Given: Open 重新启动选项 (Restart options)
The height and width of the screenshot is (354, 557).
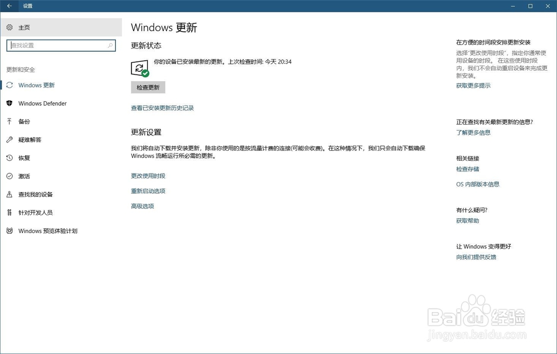Looking at the screenshot, I should [147, 190].
